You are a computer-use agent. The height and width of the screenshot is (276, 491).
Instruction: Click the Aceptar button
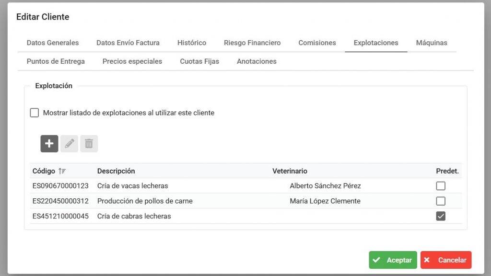pos(393,260)
